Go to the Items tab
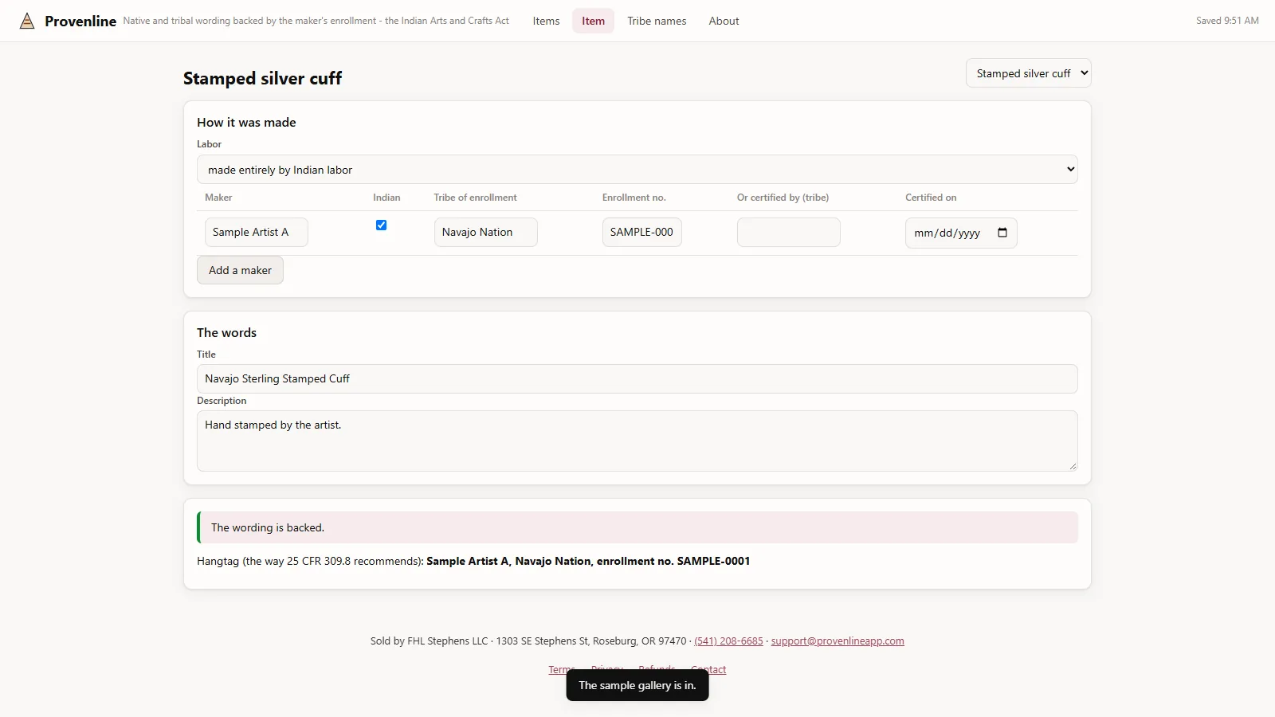Viewport: 1275px width, 717px height. 546,21
